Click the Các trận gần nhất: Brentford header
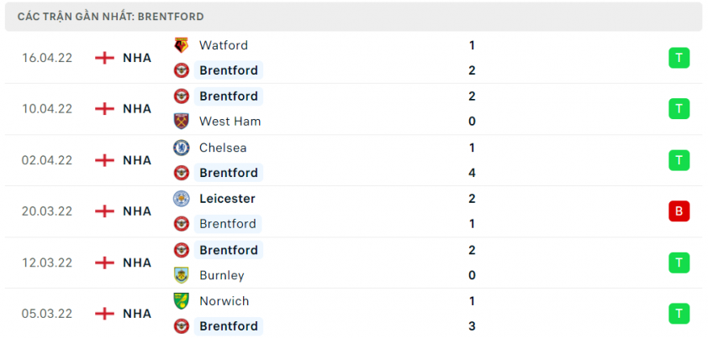This screenshot has width=708, height=338. pyautogui.click(x=111, y=17)
